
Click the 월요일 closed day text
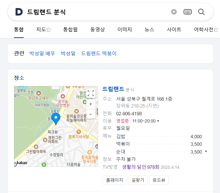(x=123, y=128)
